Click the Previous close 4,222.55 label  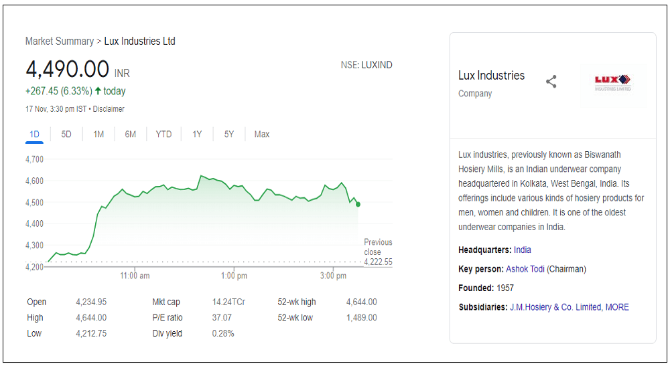(x=378, y=252)
